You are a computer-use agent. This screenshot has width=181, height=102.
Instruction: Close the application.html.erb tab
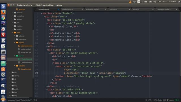click(106, 9)
